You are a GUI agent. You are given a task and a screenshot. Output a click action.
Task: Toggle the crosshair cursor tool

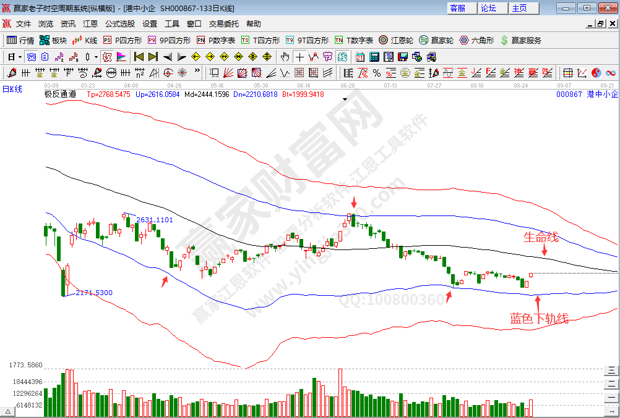(299, 57)
